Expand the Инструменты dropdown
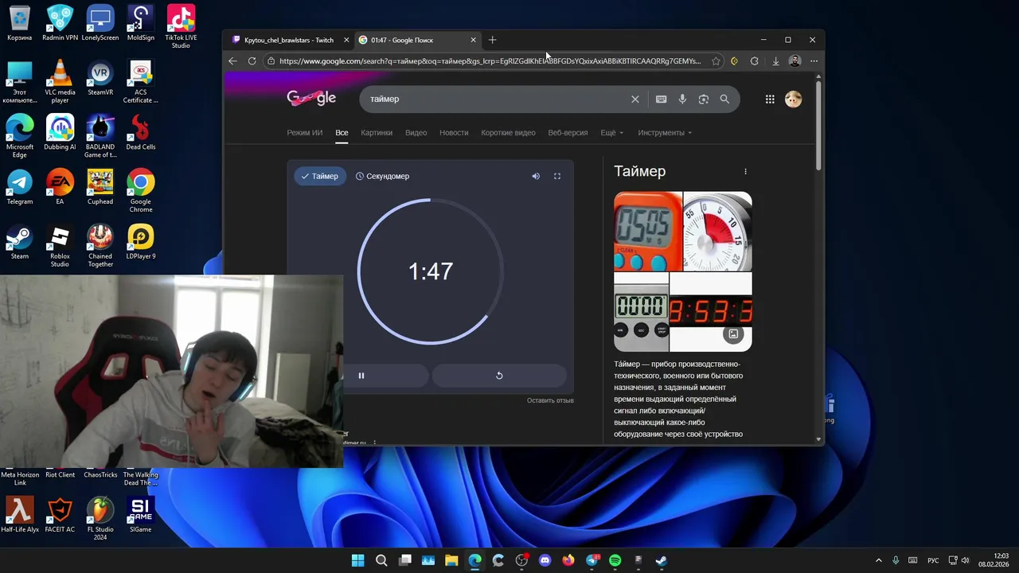Image resolution: width=1019 pixels, height=573 pixels. 665,133
